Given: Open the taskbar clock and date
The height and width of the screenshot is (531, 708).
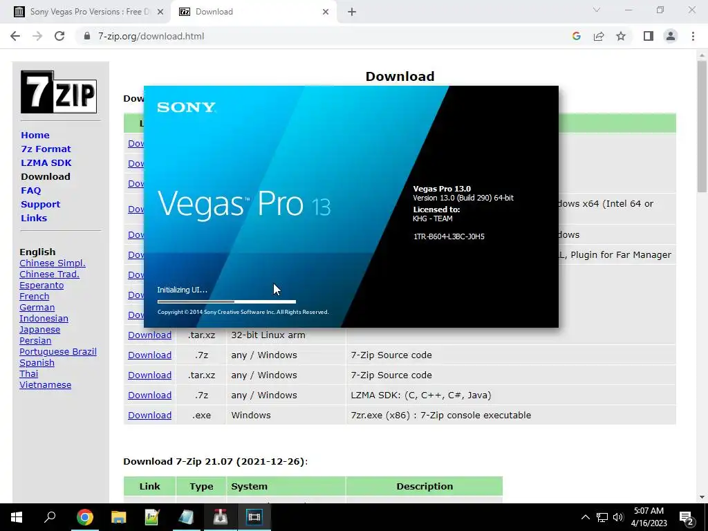Looking at the screenshot, I should point(649,517).
